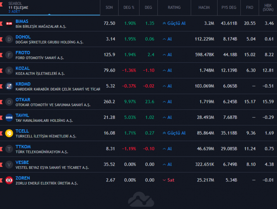
Task: Click ZOREN Sat rating
Action: (x=168, y=180)
